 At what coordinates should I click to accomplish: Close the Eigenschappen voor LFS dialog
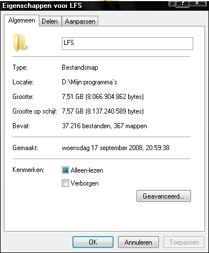tap(197, 3)
